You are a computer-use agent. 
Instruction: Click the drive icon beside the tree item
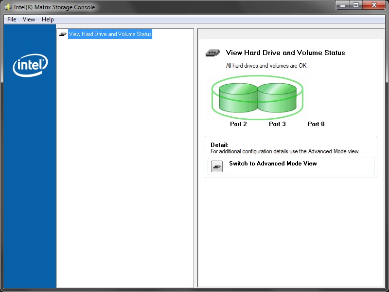(x=63, y=34)
